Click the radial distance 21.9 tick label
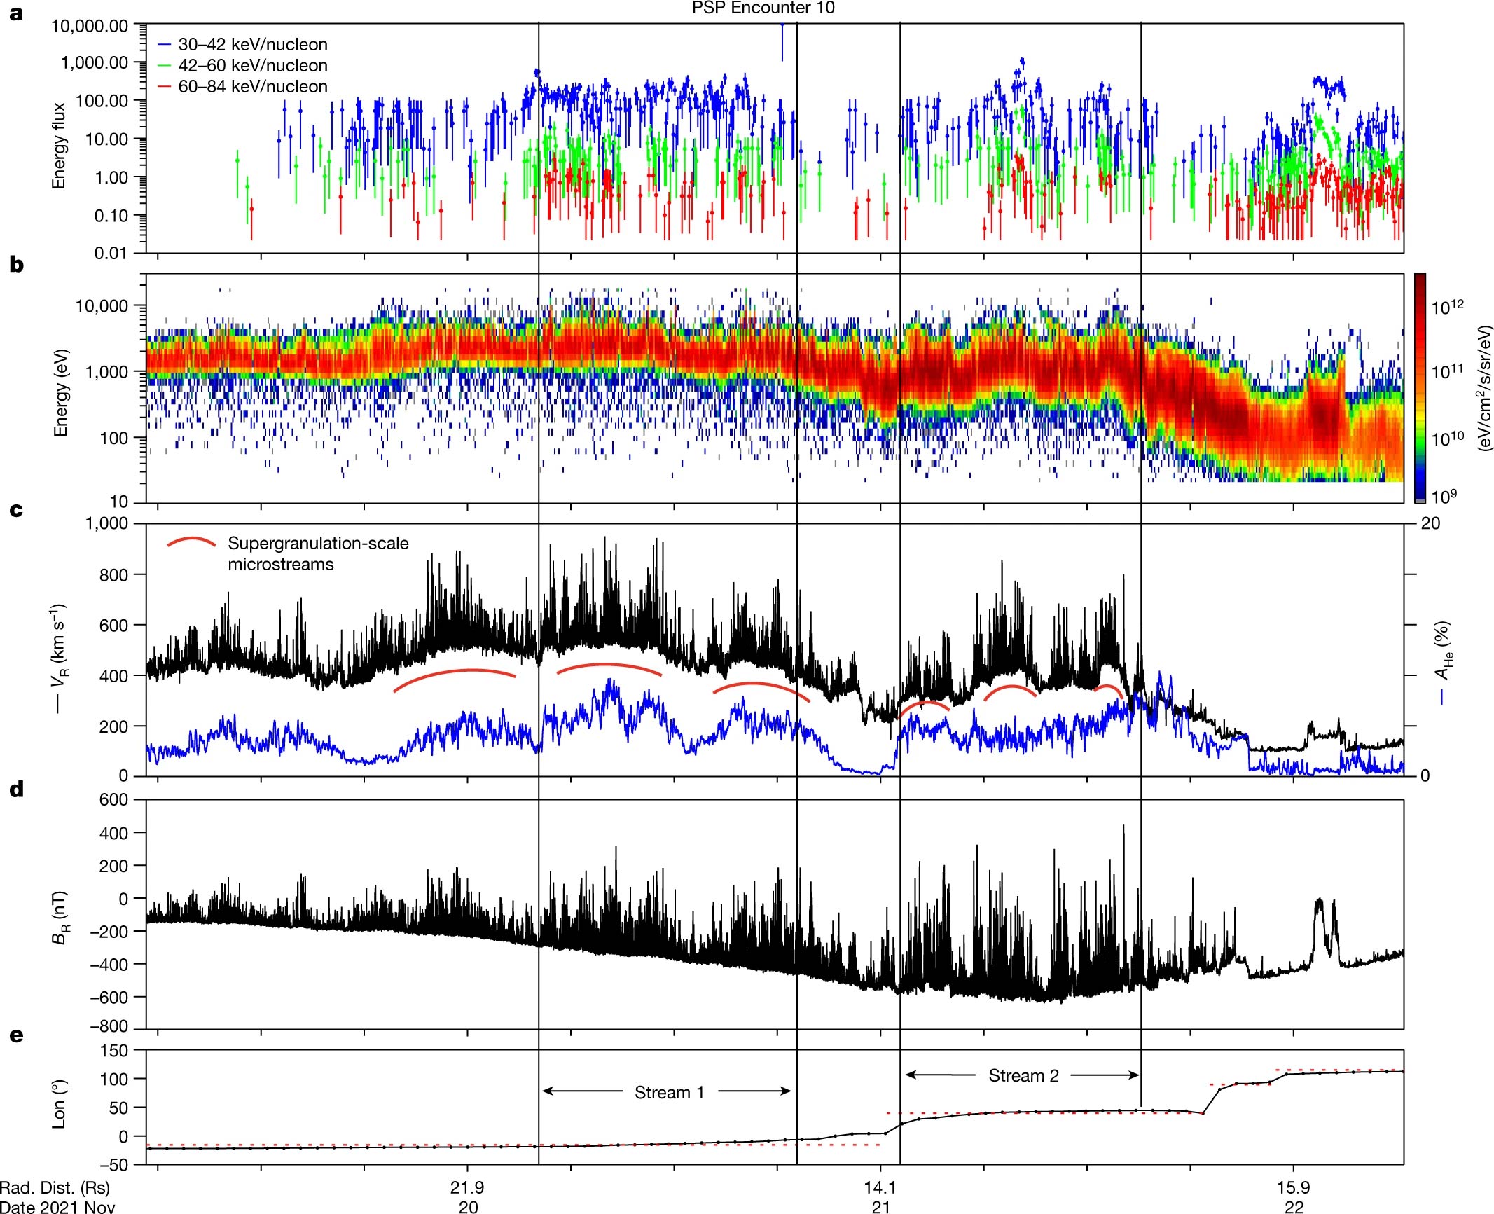Screen dimensions: 1494x1214 point(467,1187)
